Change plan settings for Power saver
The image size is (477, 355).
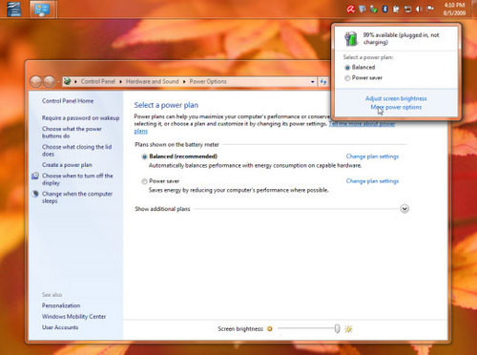pos(372,181)
